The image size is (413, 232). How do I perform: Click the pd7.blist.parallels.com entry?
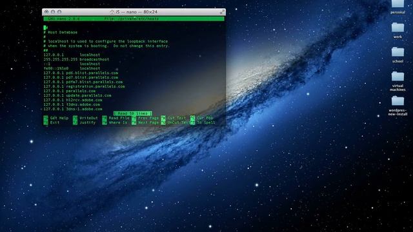pyautogui.click(x=81, y=77)
